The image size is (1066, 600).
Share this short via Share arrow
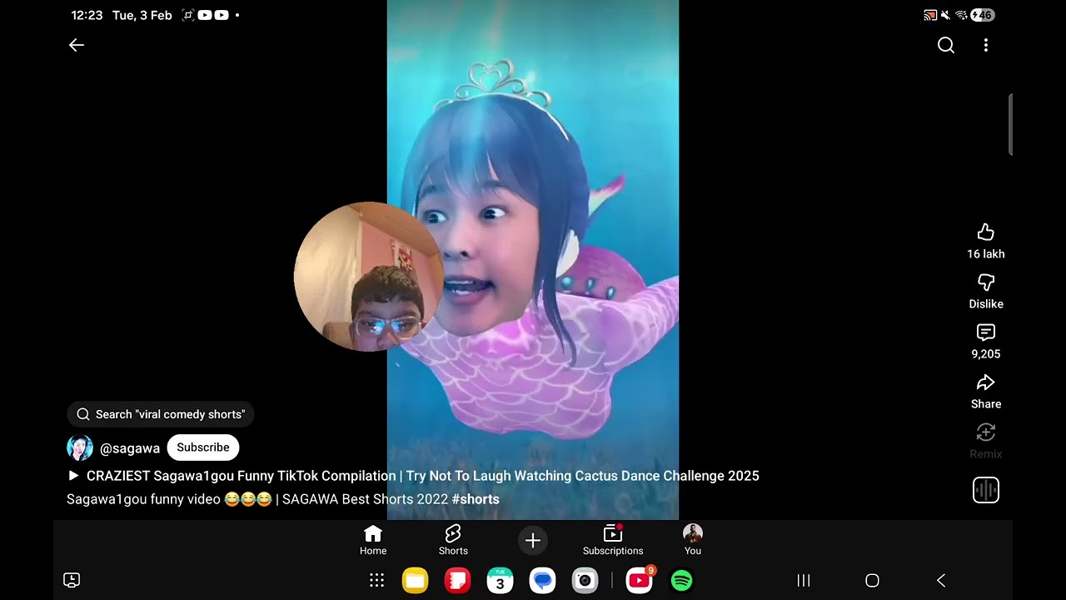986,382
